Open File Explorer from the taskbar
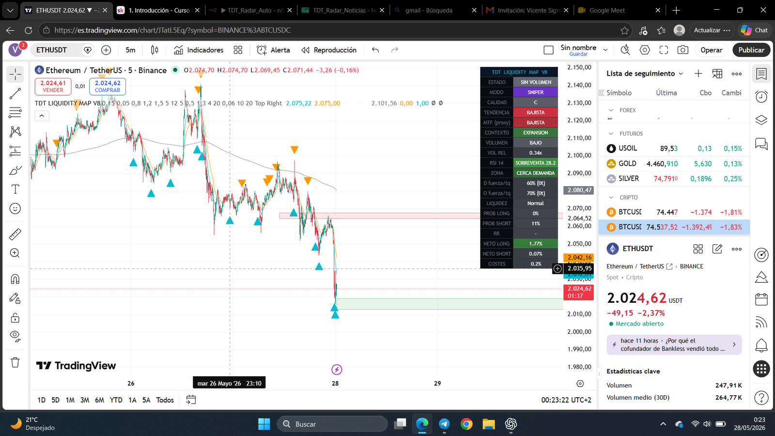 coord(489,424)
